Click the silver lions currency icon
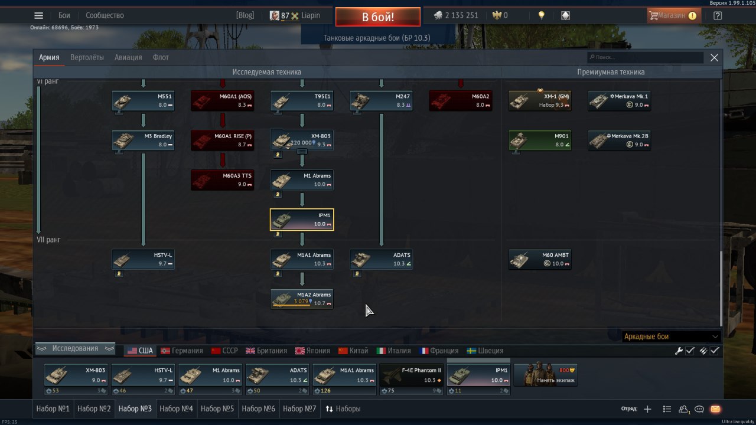Image resolution: width=756 pixels, height=425 pixels. pos(438,15)
